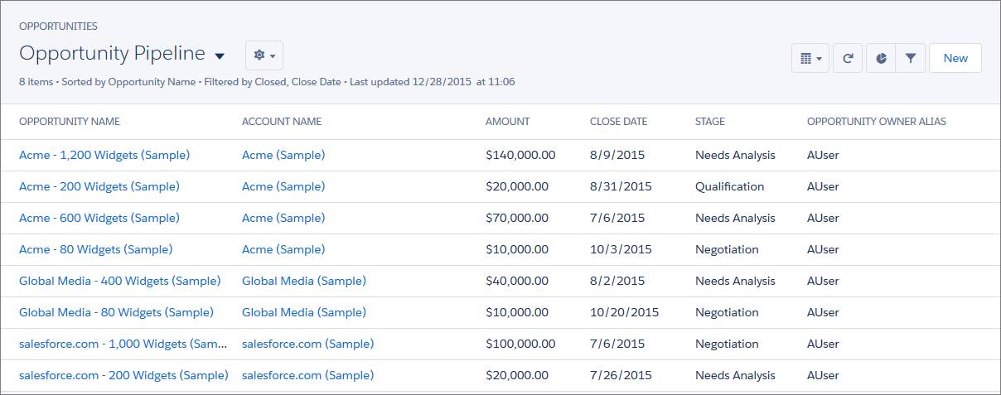Expand the Opportunity Pipeline list view picker
1001x395 pixels.
click(220, 55)
